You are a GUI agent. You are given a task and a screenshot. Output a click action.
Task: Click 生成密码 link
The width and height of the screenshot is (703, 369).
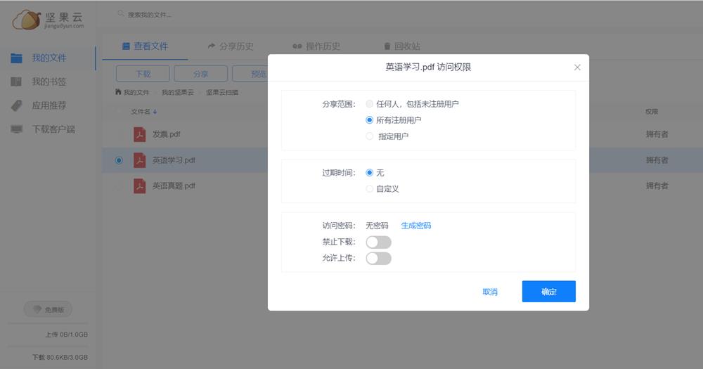coord(416,226)
